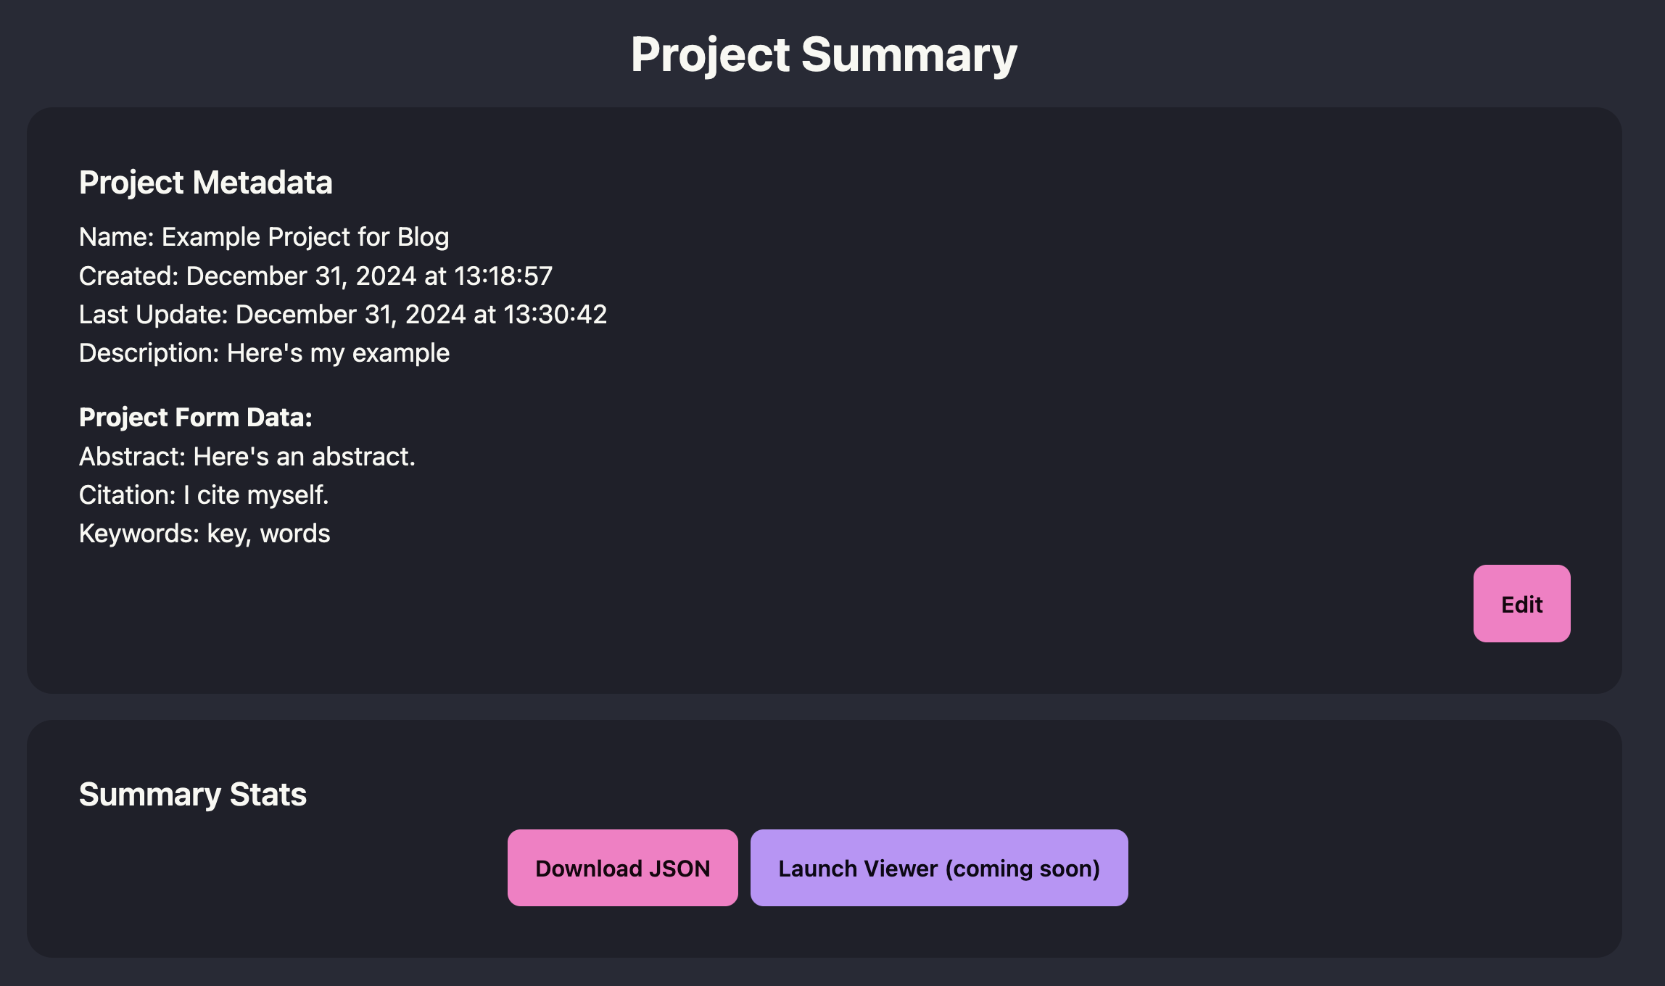
Task: Click the pink Edit button
Action: (1521, 604)
